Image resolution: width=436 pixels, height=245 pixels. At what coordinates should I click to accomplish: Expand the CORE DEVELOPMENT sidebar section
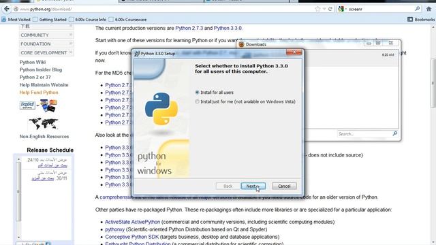(46, 53)
